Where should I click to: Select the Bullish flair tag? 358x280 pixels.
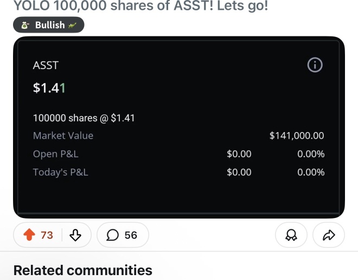(49, 25)
